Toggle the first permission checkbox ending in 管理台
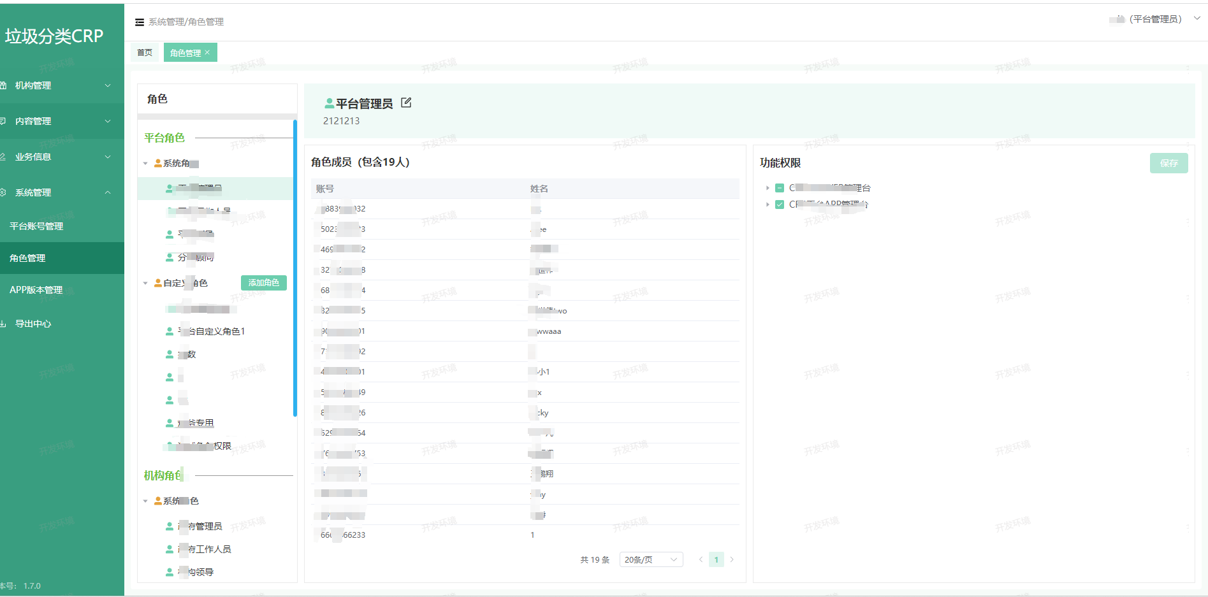The height and width of the screenshot is (597, 1208). click(x=779, y=188)
